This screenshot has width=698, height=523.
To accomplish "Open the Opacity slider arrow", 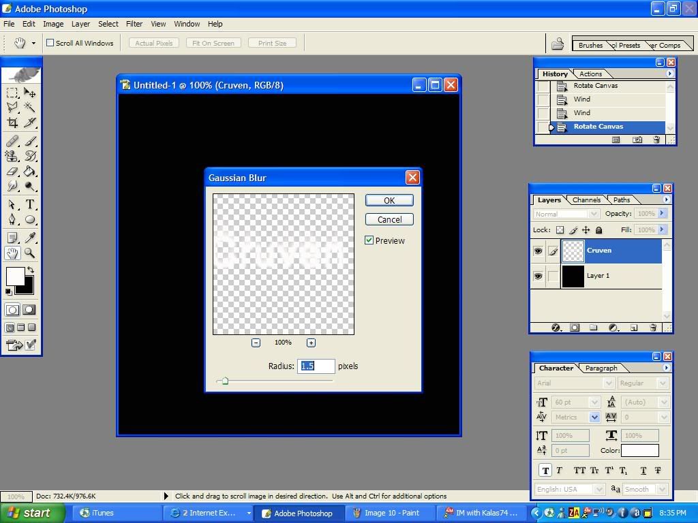I will coord(663,213).
